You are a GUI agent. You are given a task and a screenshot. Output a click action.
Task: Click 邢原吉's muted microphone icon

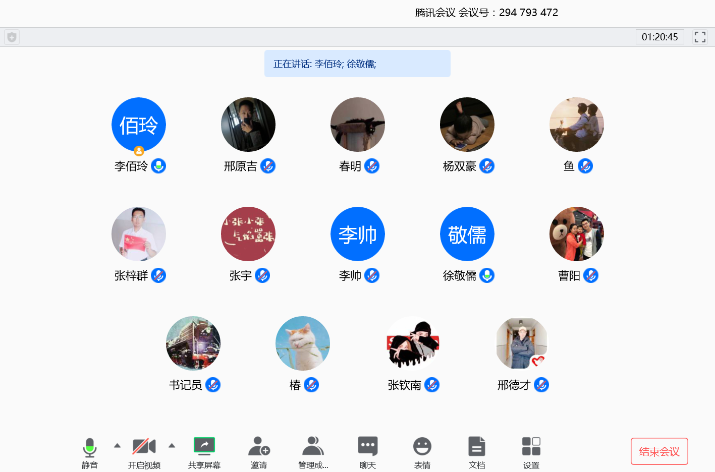[268, 166]
